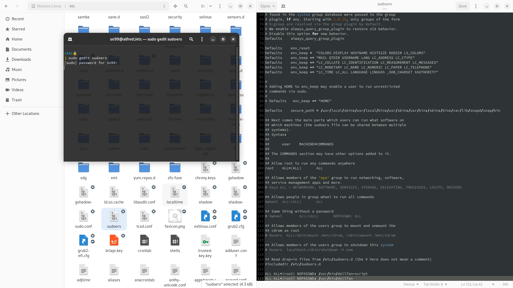Click the brlapi.key file icon

(x=114, y=241)
